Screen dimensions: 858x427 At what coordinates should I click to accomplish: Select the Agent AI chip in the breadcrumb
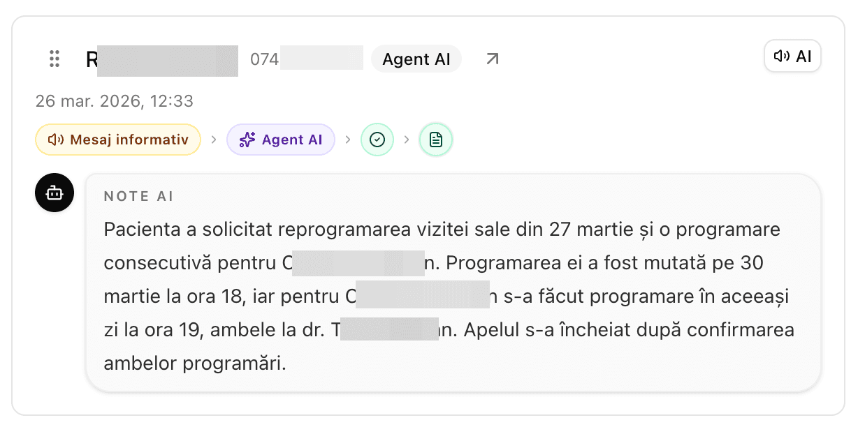click(281, 140)
